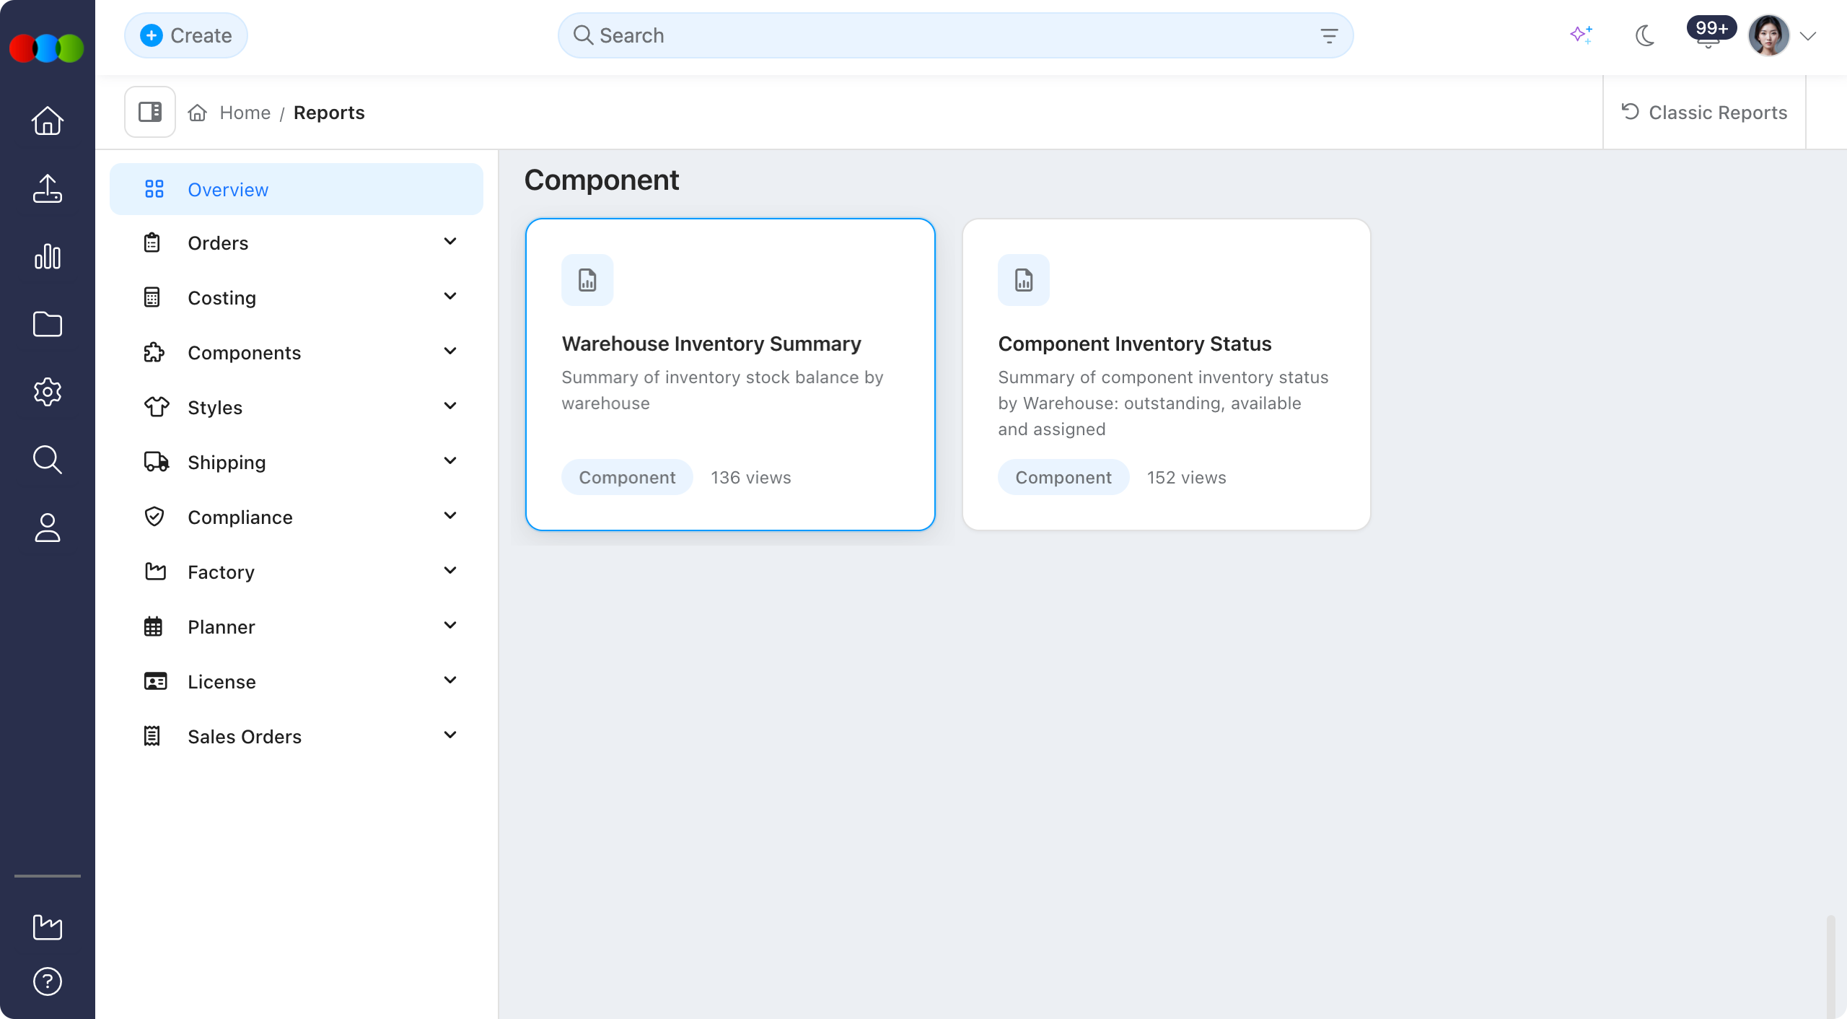Open search filter options icon
The image size is (1847, 1019).
(1329, 35)
